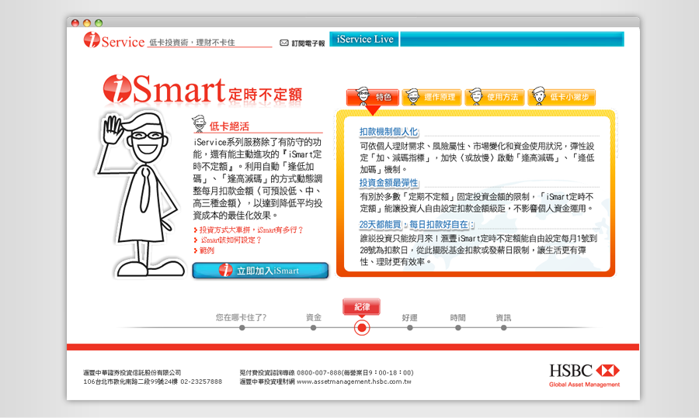Image resolution: width=699 pixels, height=418 pixels.
Task: Click the yellow minimize window button
Action: (x=87, y=22)
